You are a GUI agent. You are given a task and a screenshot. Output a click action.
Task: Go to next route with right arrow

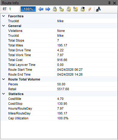(x=48, y=9)
